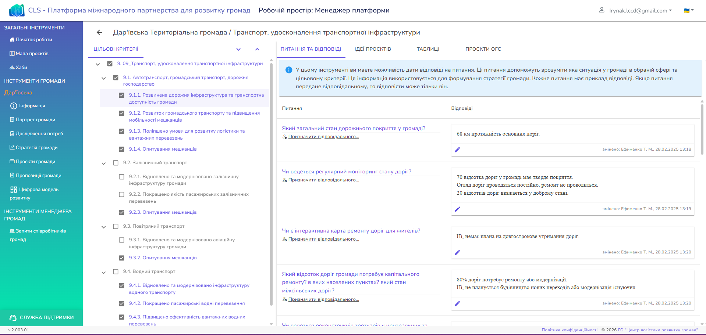Viewport: 706px width, 335px height.
Task: Uncheck the 9. 09_Транспорт checkbox
Action: coord(110,64)
